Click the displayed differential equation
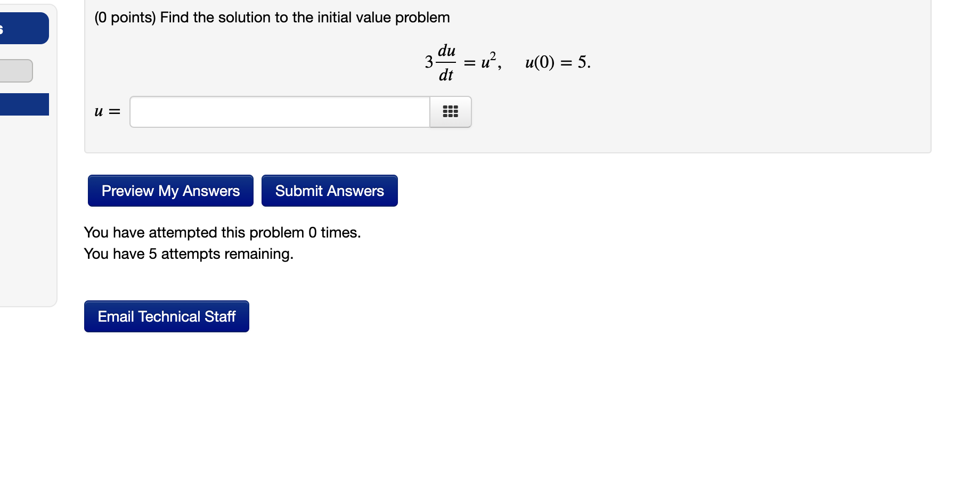 [463, 62]
